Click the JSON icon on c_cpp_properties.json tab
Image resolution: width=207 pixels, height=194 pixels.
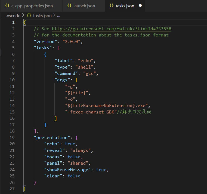tap(7, 5)
